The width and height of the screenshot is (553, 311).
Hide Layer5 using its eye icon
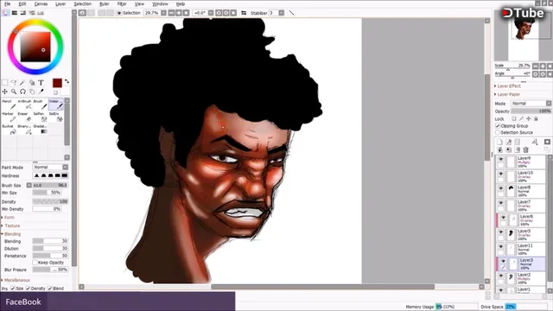coord(500,232)
